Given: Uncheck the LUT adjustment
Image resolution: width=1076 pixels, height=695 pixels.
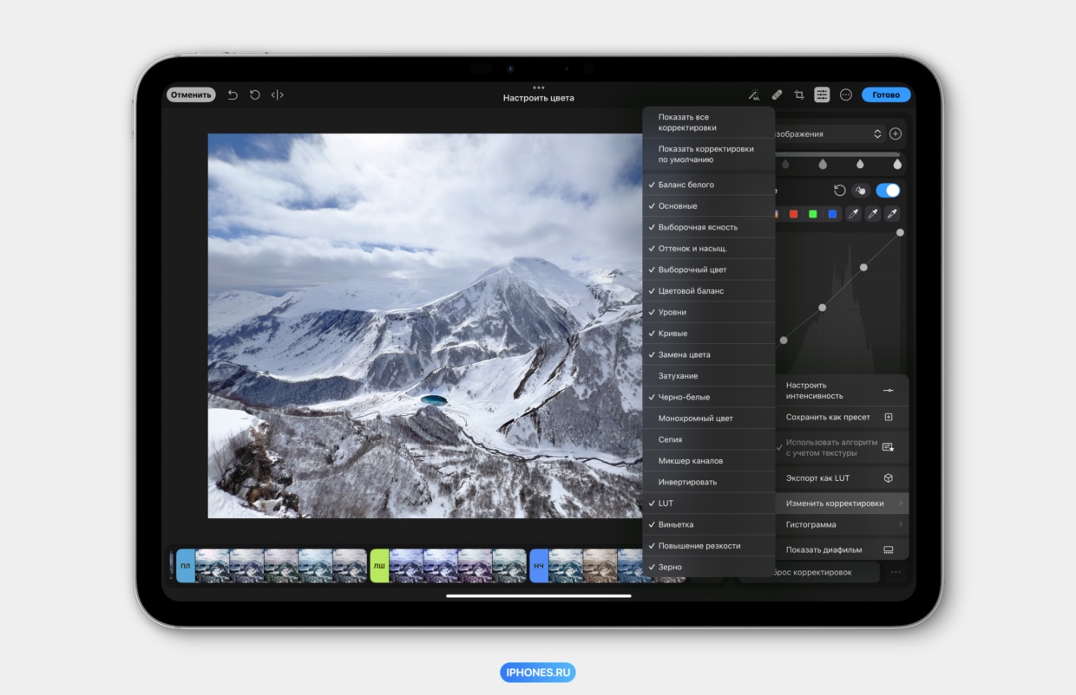Looking at the screenshot, I should 709,503.
